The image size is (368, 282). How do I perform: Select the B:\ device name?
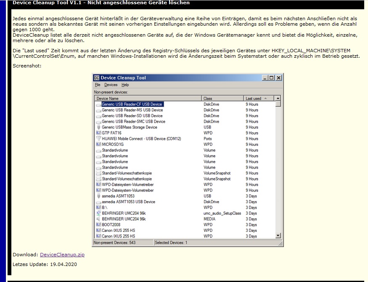point(105,207)
